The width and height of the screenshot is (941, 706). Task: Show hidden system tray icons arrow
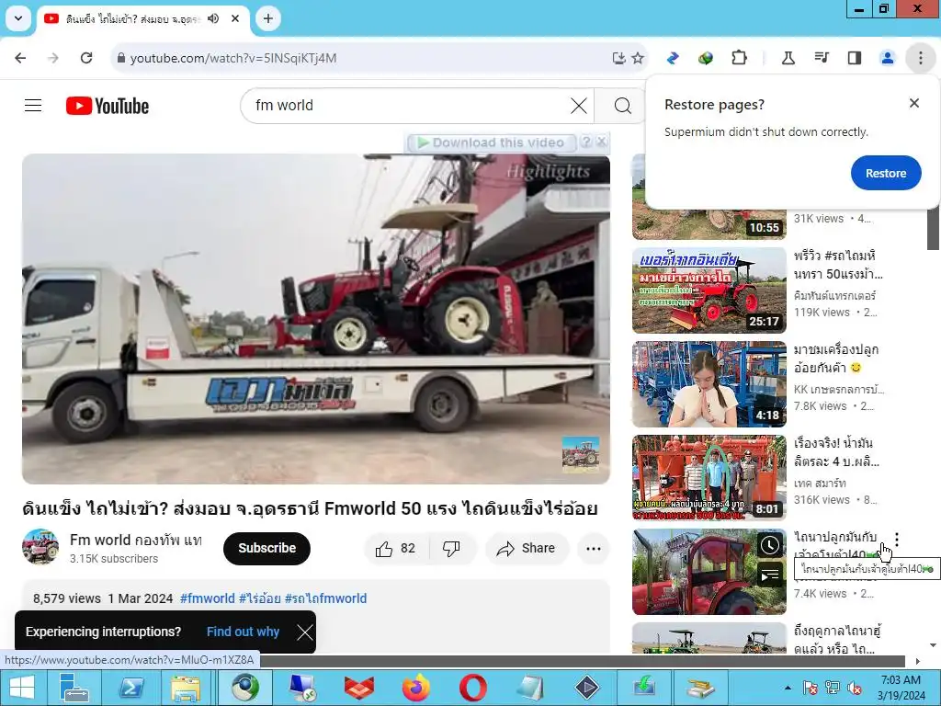pos(788,688)
